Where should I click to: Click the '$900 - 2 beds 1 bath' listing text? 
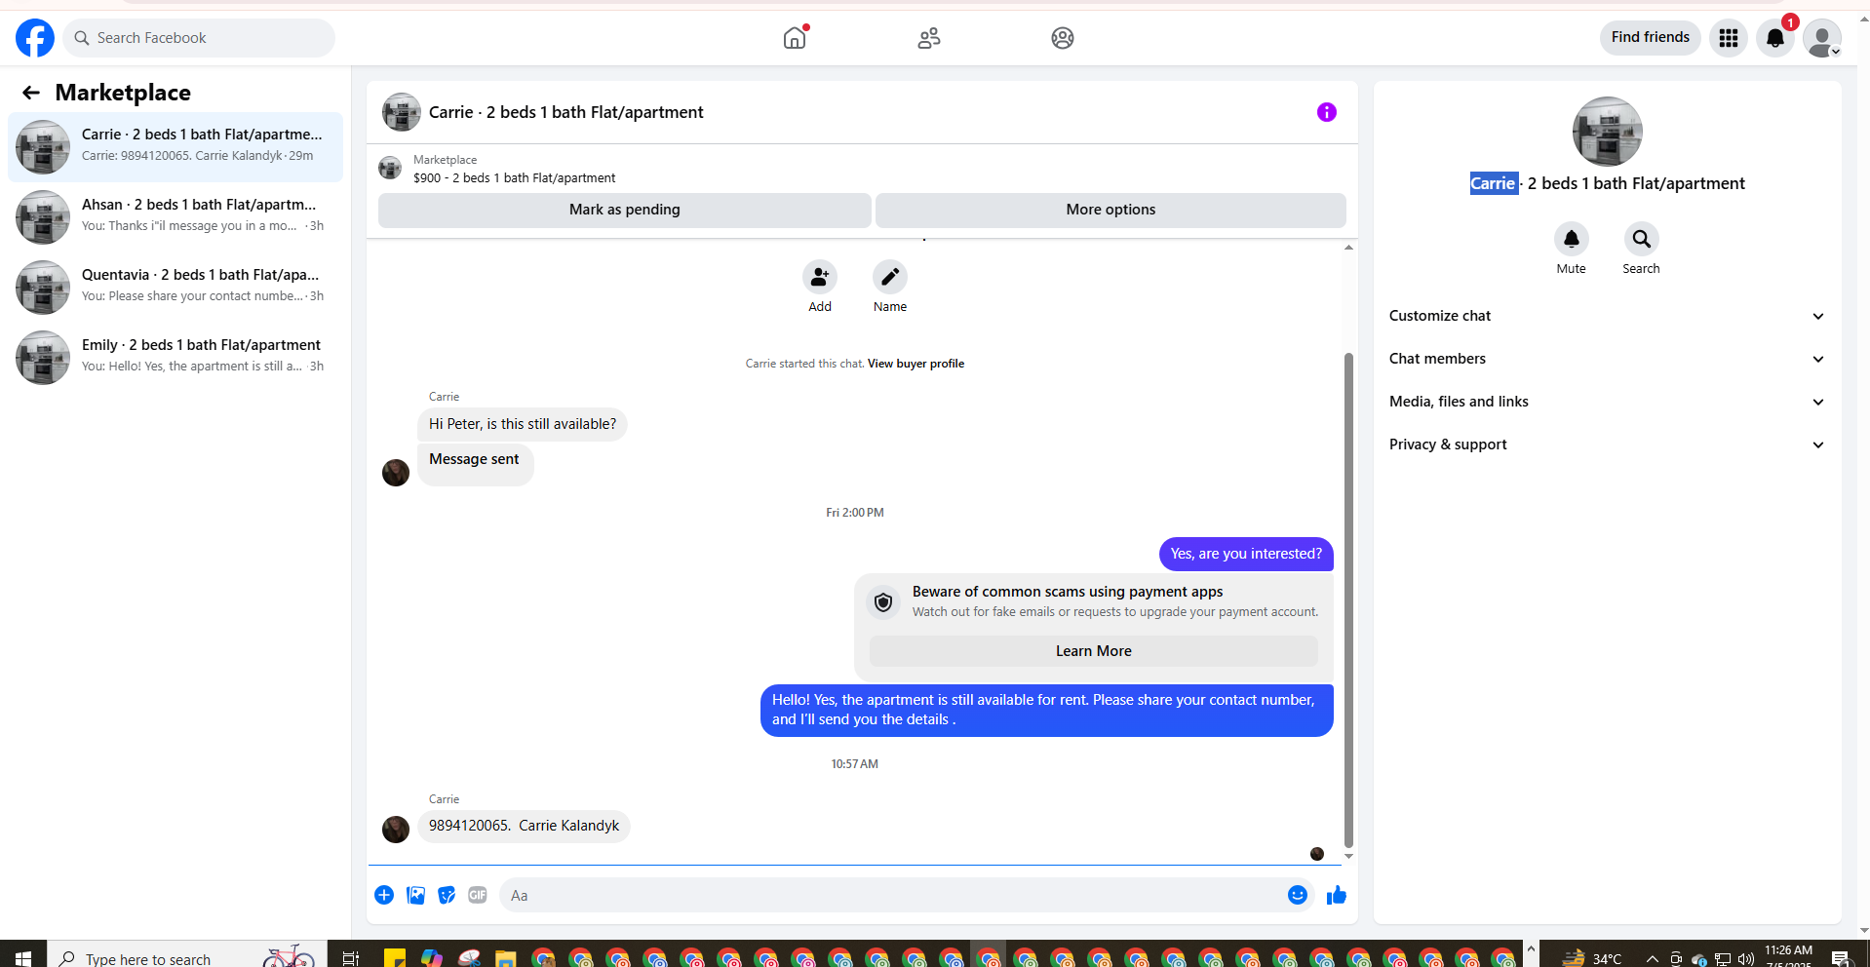(x=514, y=178)
